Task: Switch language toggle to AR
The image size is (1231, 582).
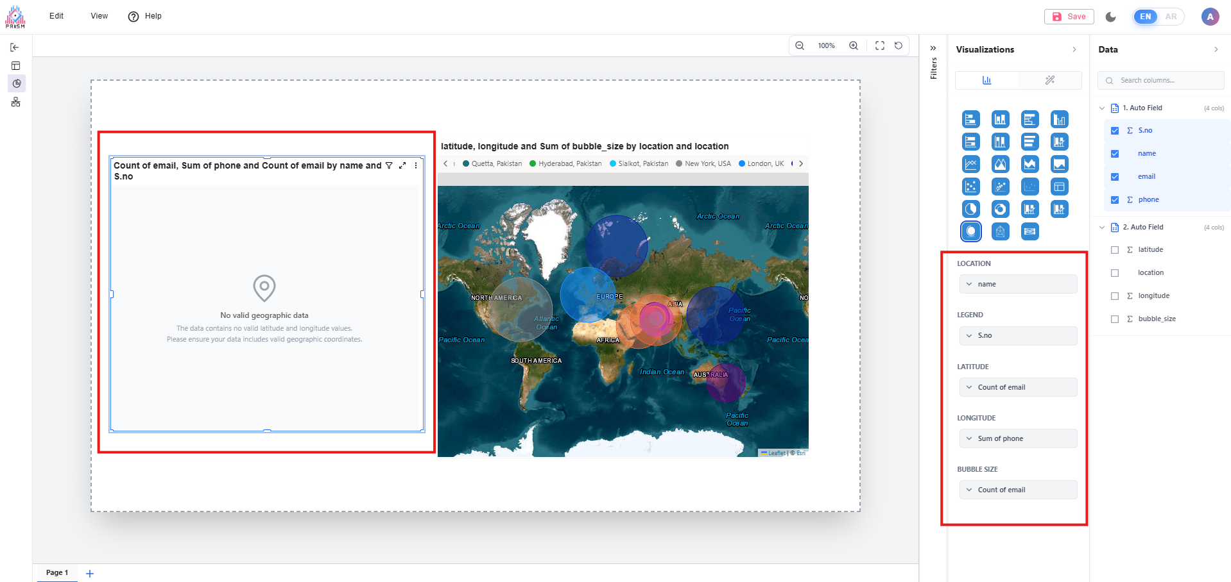Action: 1171,17
